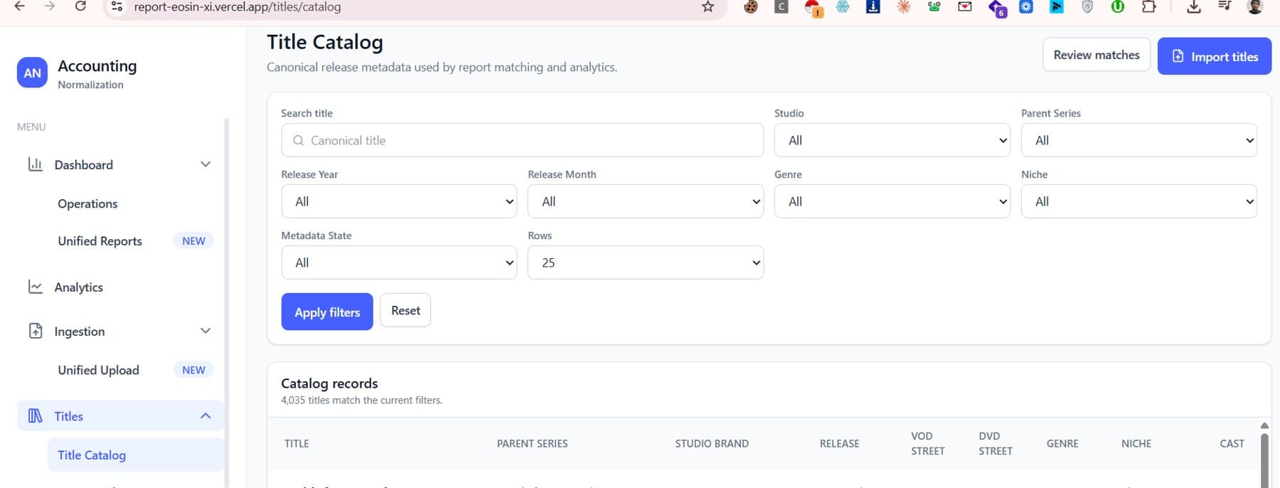Open the Studio filter dropdown
The image size is (1280, 488).
click(892, 140)
